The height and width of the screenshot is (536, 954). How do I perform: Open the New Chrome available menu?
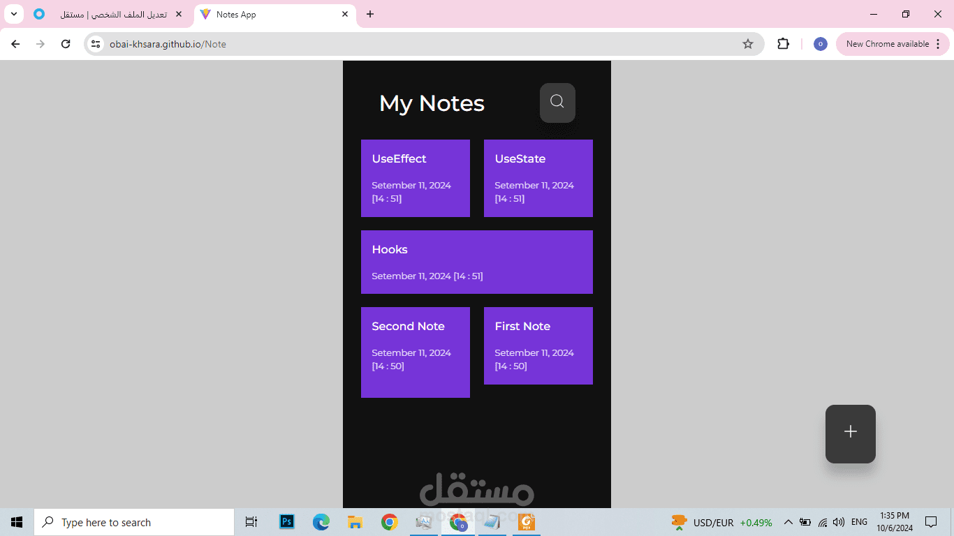click(x=892, y=43)
